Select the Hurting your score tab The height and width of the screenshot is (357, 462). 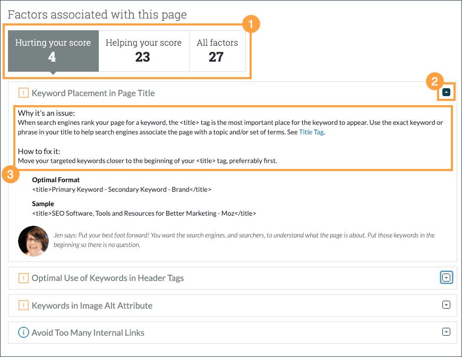coord(53,50)
